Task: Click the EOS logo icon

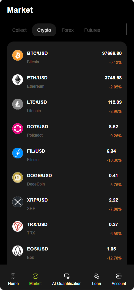Action: [18, 250]
